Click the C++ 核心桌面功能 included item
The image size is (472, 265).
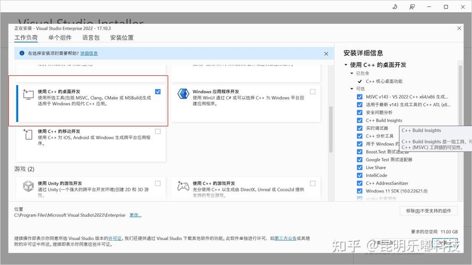pyautogui.click(x=384, y=81)
